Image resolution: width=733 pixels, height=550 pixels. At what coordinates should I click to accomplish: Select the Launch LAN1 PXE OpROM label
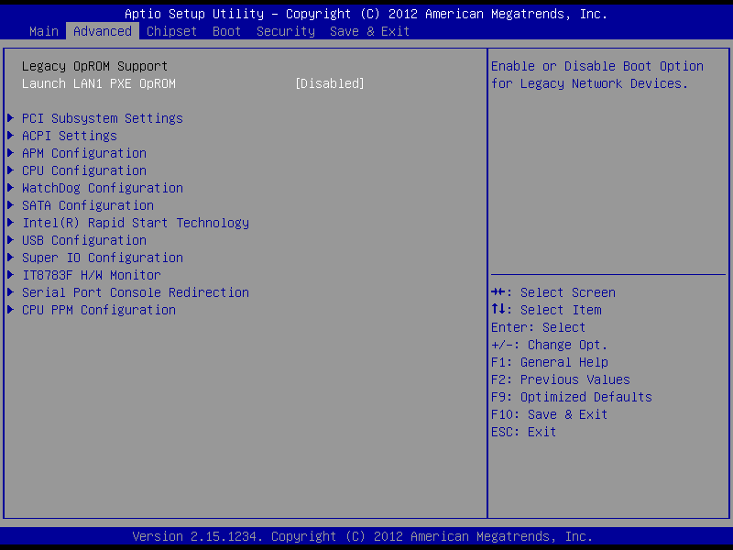(x=99, y=83)
